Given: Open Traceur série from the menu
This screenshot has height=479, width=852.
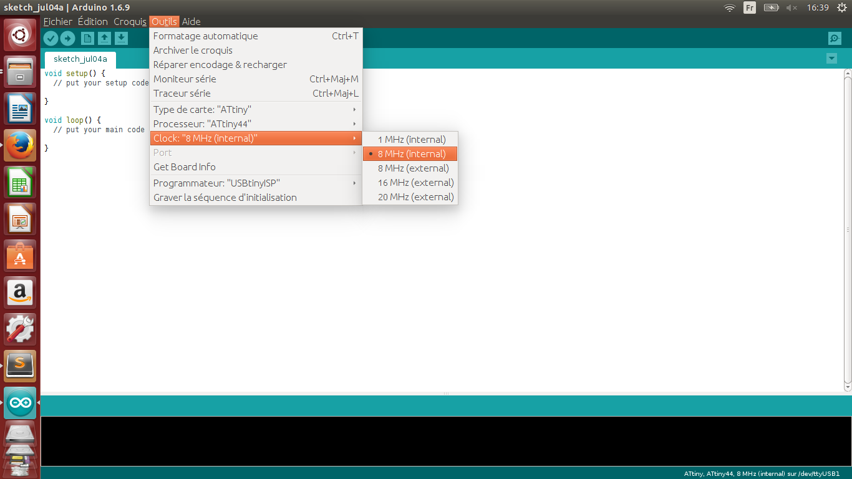Looking at the screenshot, I should click(x=256, y=93).
